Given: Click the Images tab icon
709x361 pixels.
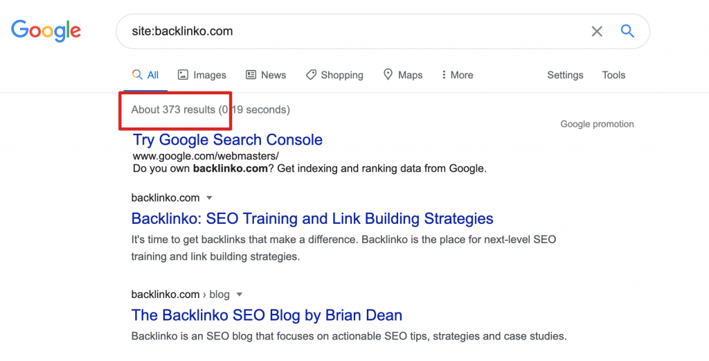Looking at the screenshot, I should (183, 75).
